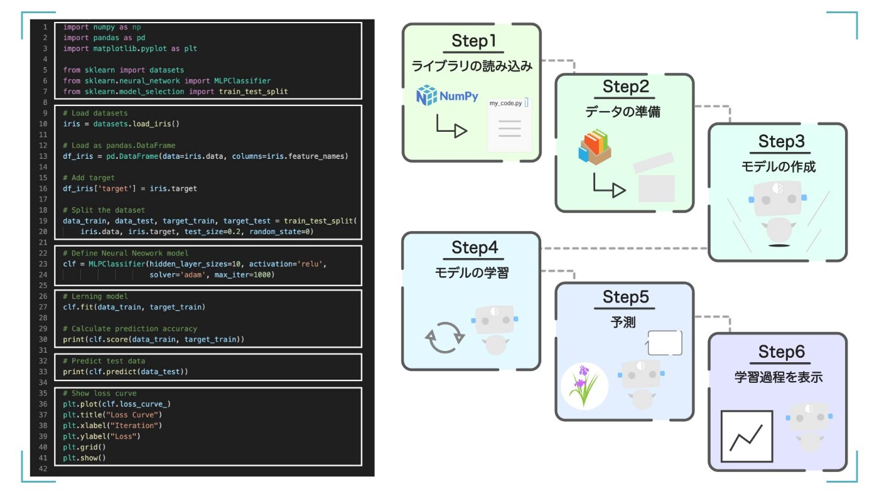Click the speech bubble in Step5
Screen dimensions: 879x494
click(664, 343)
